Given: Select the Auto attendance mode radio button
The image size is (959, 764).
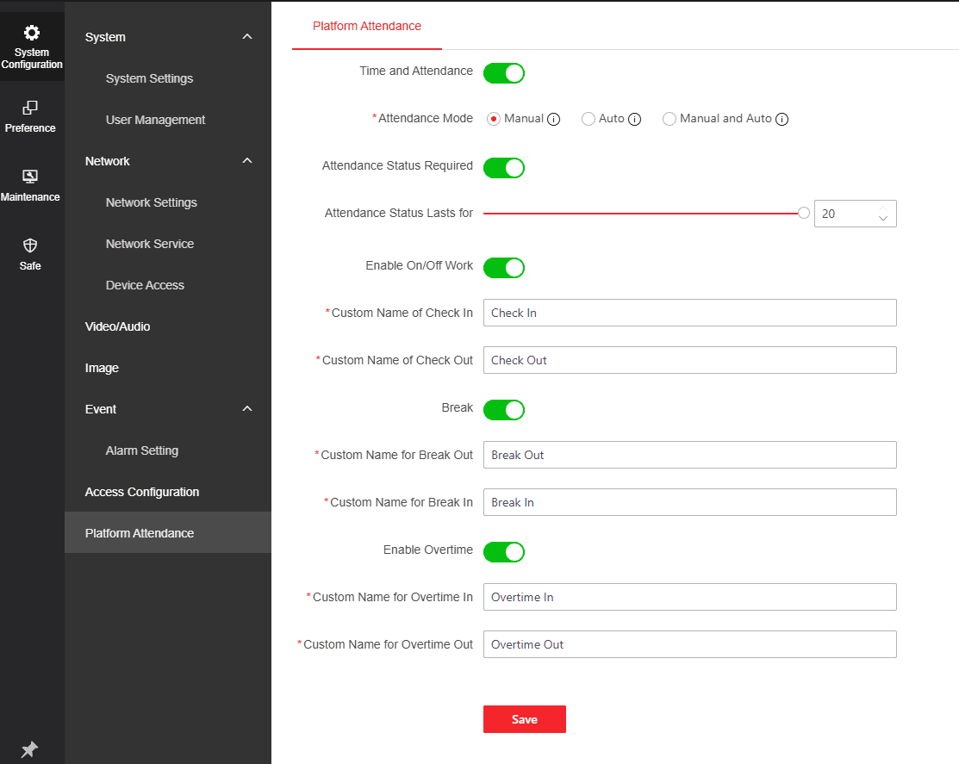Looking at the screenshot, I should click(x=588, y=120).
